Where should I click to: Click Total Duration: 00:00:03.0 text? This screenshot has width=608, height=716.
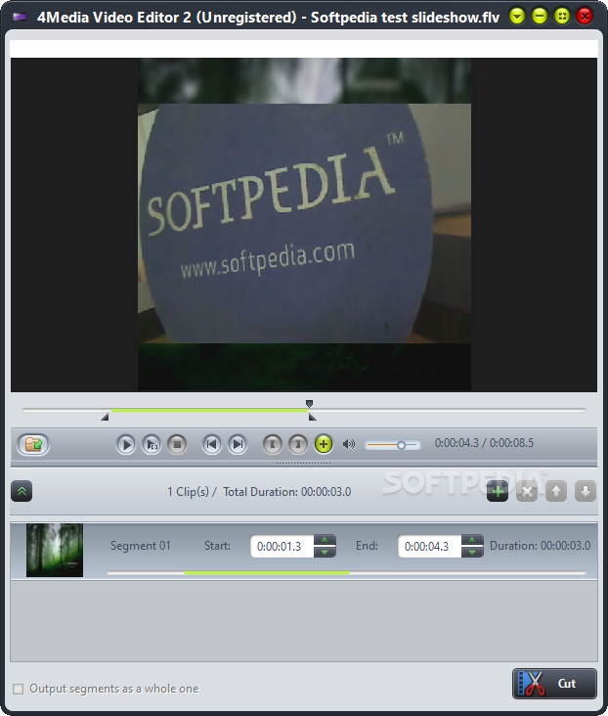point(286,492)
